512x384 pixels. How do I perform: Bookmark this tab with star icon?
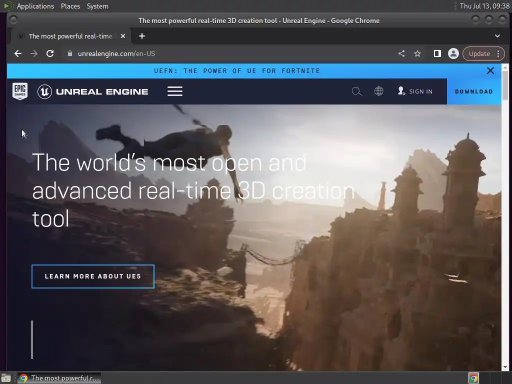pyautogui.click(x=417, y=53)
